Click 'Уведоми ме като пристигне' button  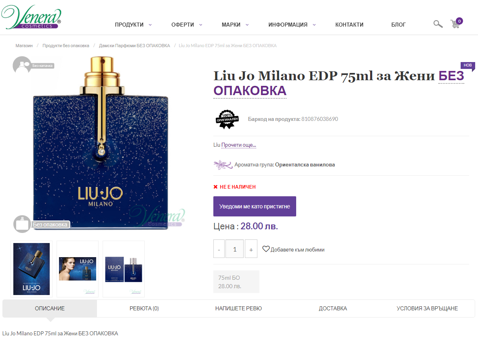click(255, 206)
